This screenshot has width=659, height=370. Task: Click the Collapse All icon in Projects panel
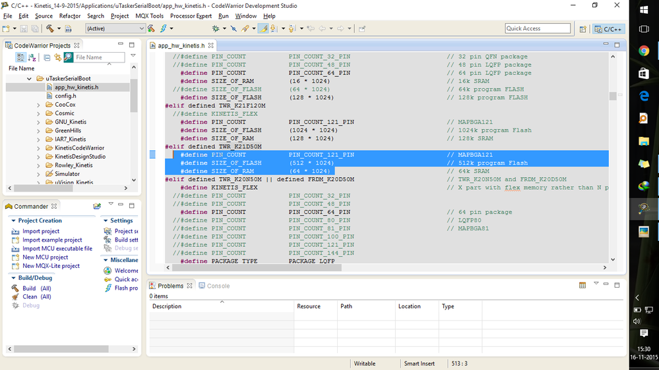[x=47, y=58]
